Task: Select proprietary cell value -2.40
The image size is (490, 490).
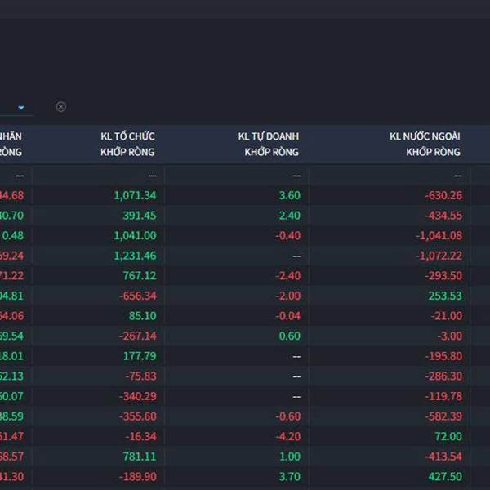Action: (288, 276)
